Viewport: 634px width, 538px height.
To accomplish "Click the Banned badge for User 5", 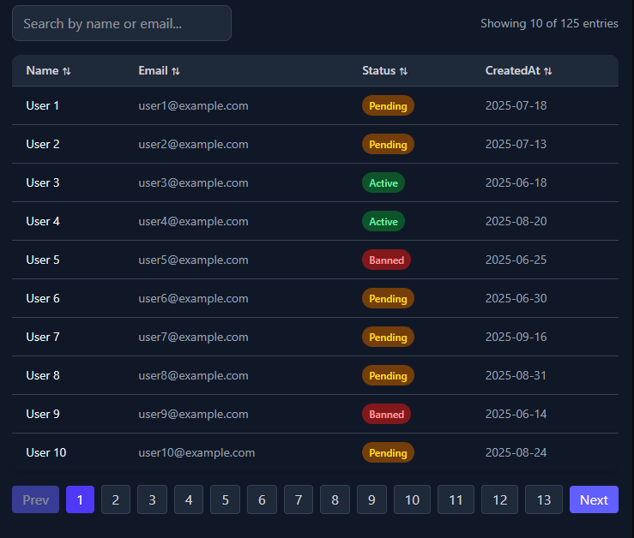I will pos(386,260).
